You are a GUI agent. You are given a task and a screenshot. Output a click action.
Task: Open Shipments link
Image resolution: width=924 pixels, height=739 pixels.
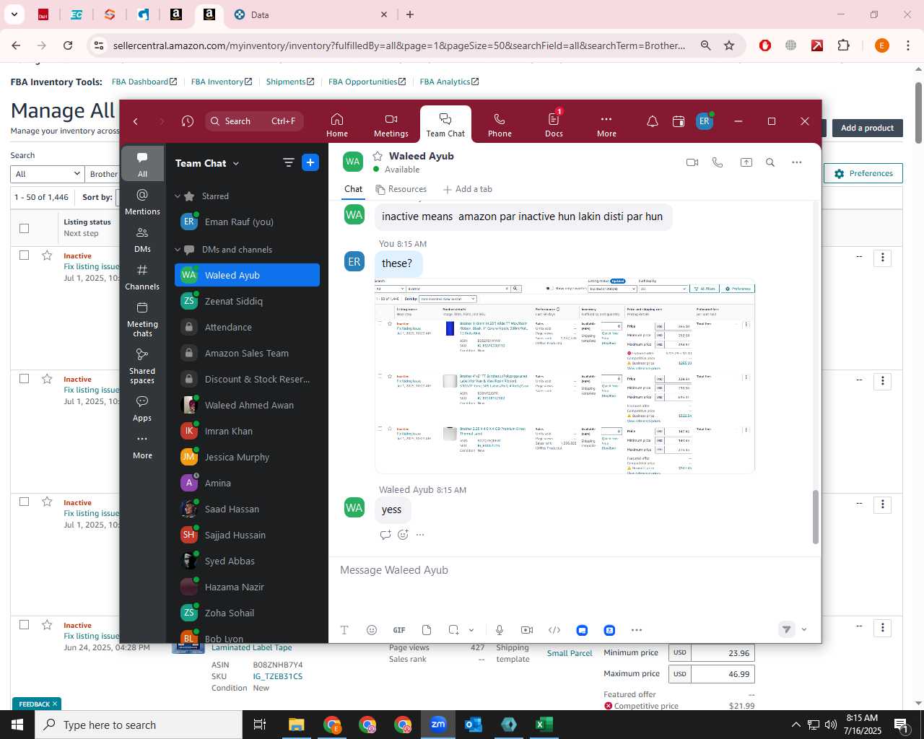coord(290,82)
